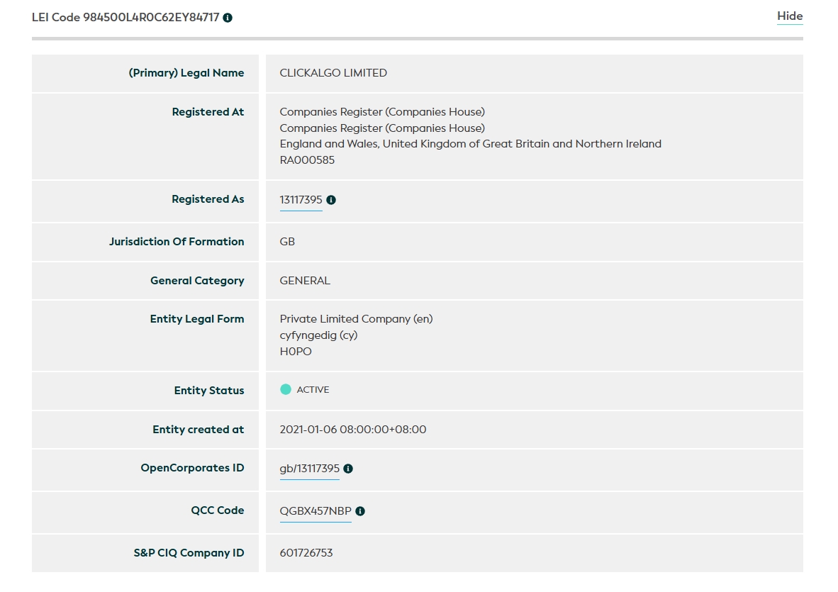Viewport: 838px width, 592px height.
Task: Click the info icon beside the LEI Code
Action: pos(228,18)
